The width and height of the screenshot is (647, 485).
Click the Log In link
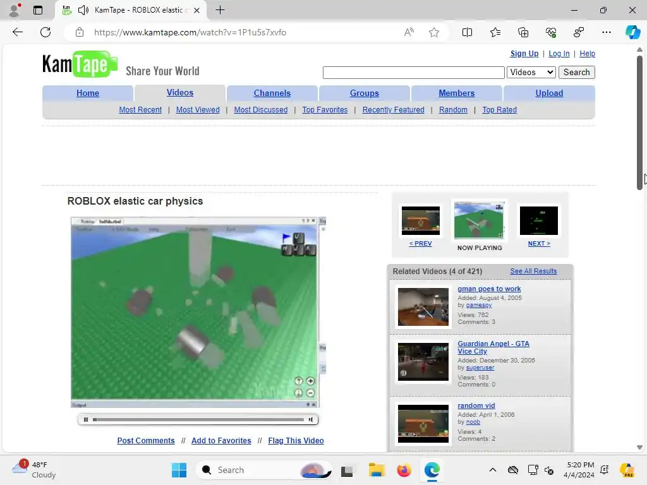coord(559,54)
